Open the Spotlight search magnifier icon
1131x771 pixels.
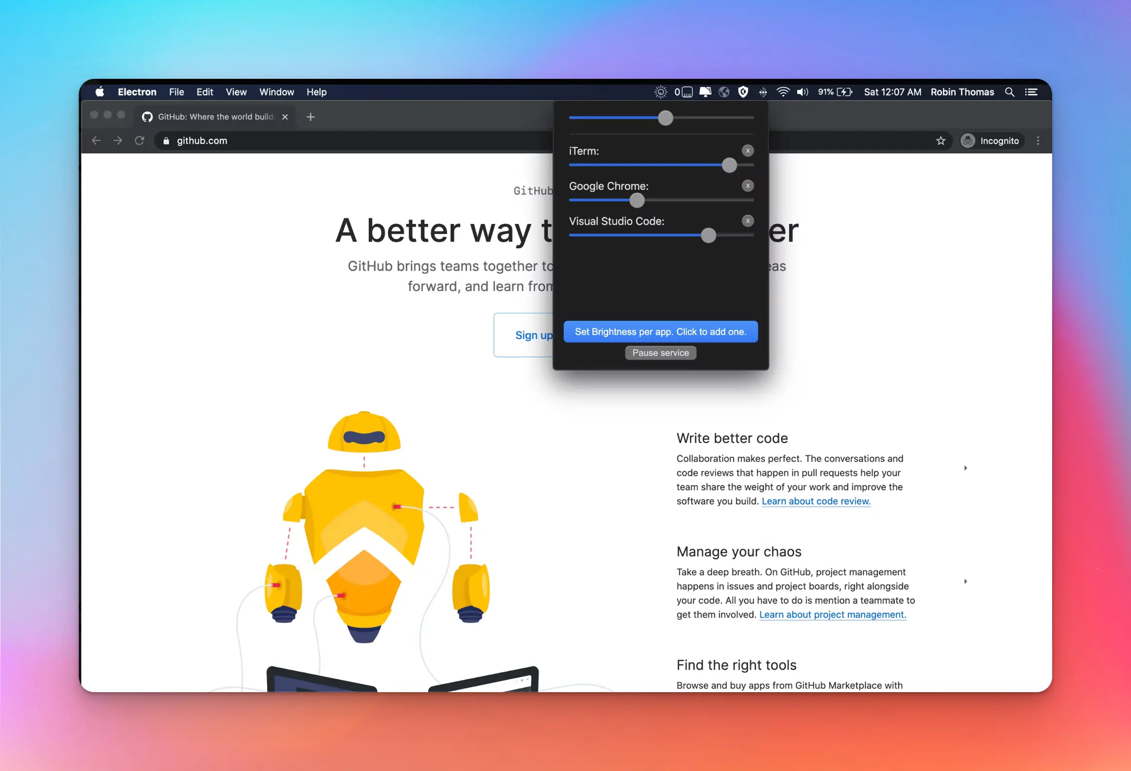[x=1009, y=92]
